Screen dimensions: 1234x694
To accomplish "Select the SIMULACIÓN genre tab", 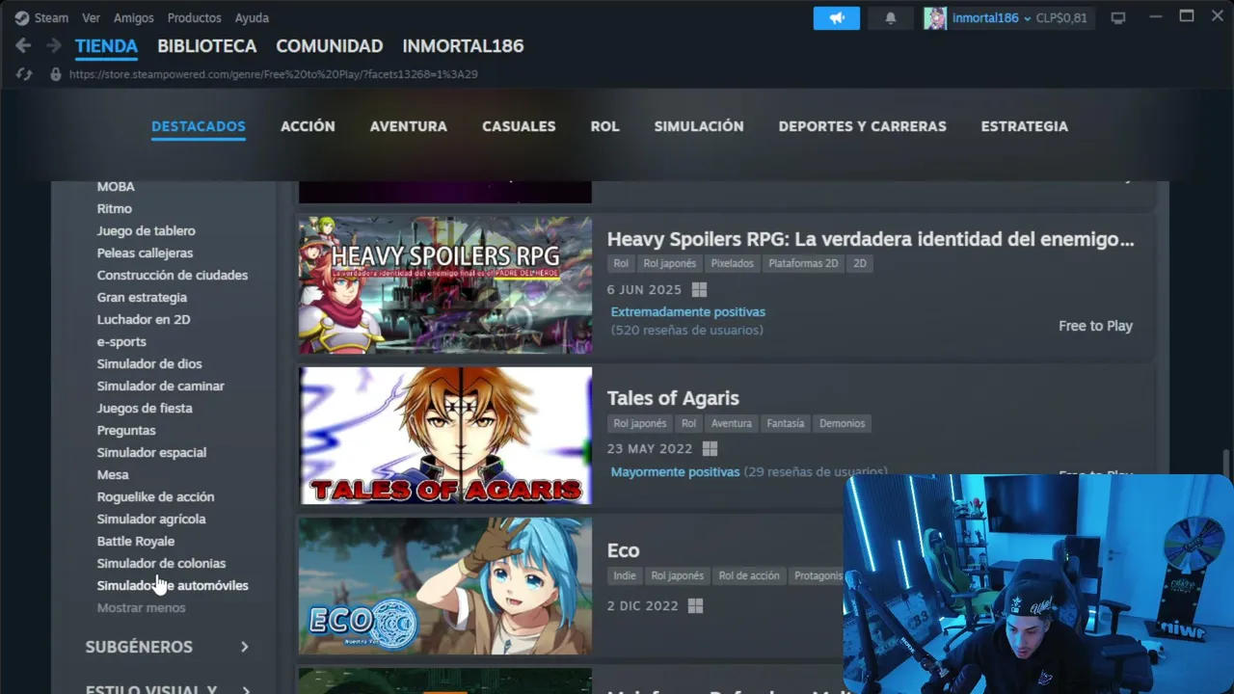I will coord(699,126).
